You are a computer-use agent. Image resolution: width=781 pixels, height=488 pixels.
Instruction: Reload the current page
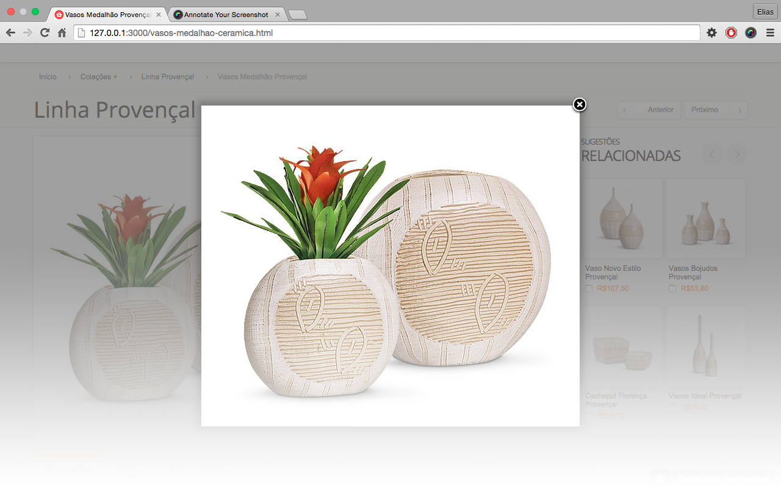tap(45, 33)
